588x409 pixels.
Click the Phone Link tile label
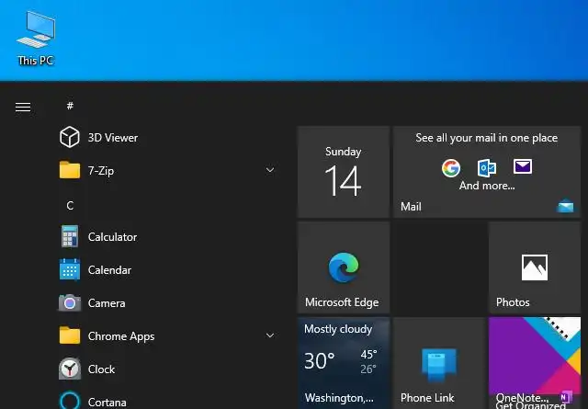(427, 398)
